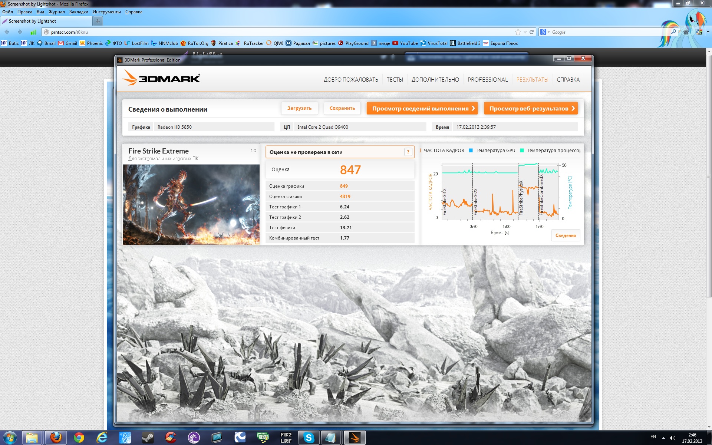The image size is (712, 445).
Task: Open RuTracker bookmark
Action: [x=250, y=43]
